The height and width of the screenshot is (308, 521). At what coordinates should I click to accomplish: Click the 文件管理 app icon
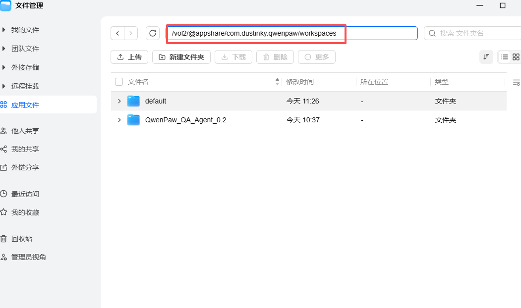tap(5, 5)
